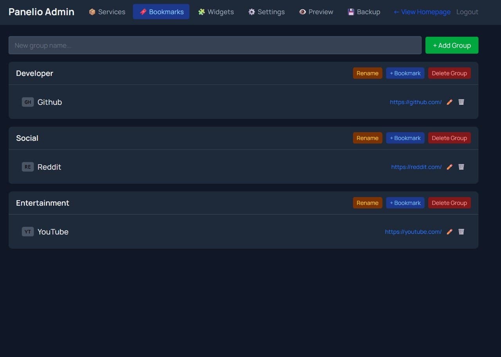Select the Bookmarks ribbon icon
This screenshot has height=357, width=501.
click(144, 12)
